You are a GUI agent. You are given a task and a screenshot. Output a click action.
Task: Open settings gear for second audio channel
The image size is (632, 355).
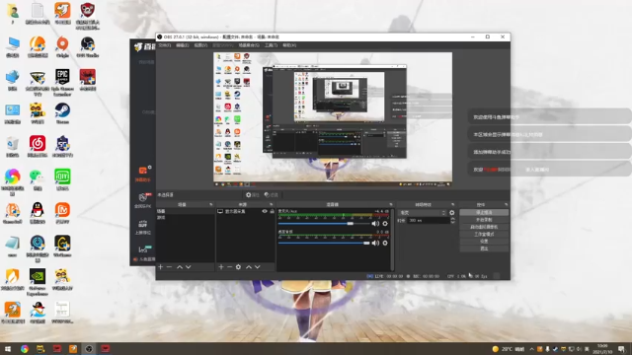click(x=385, y=244)
